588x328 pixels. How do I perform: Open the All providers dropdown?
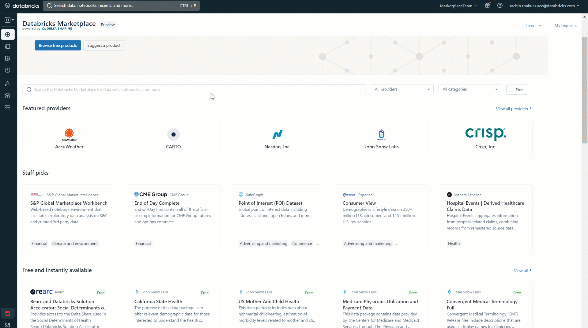(x=402, y=89)
